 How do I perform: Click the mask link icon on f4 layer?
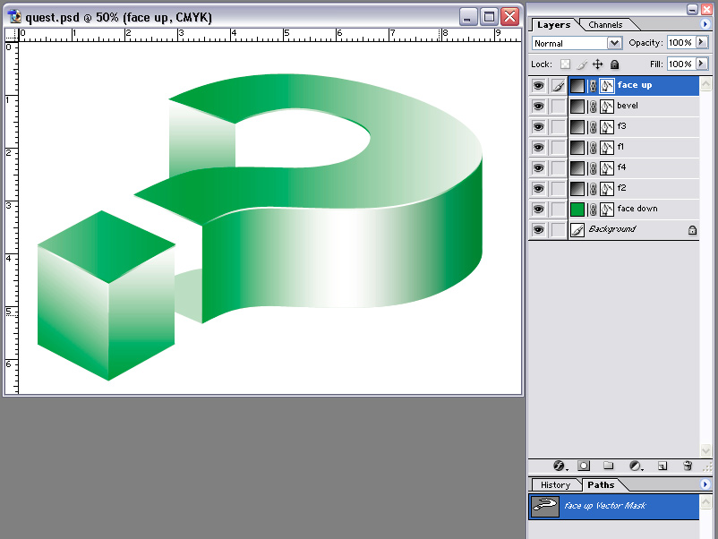click(x=593, y=168)
